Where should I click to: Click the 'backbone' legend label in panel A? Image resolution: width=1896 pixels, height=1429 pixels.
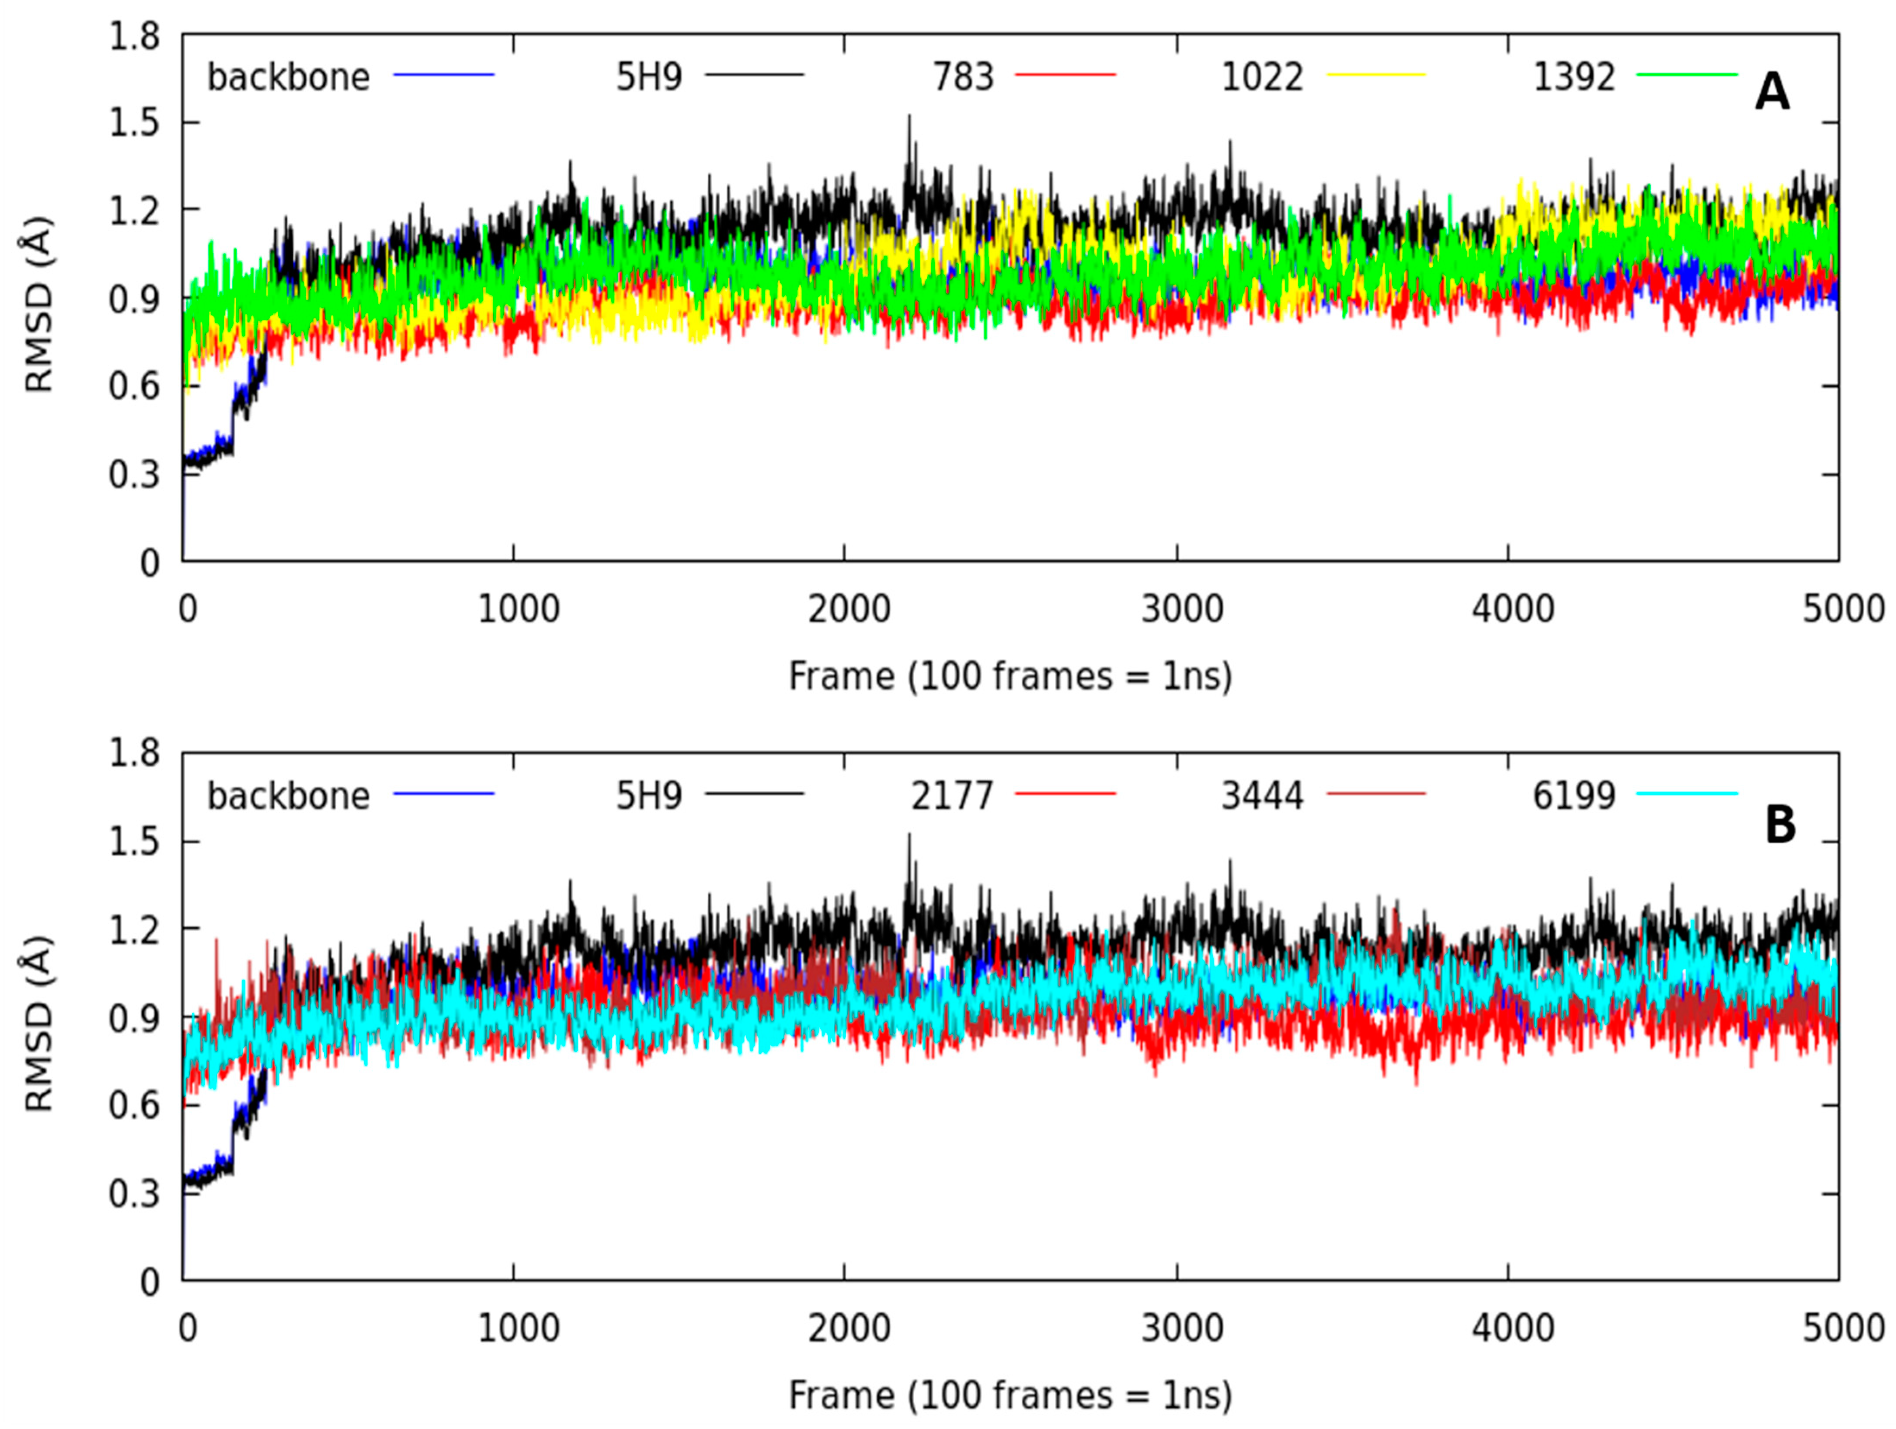click(289, 77)
